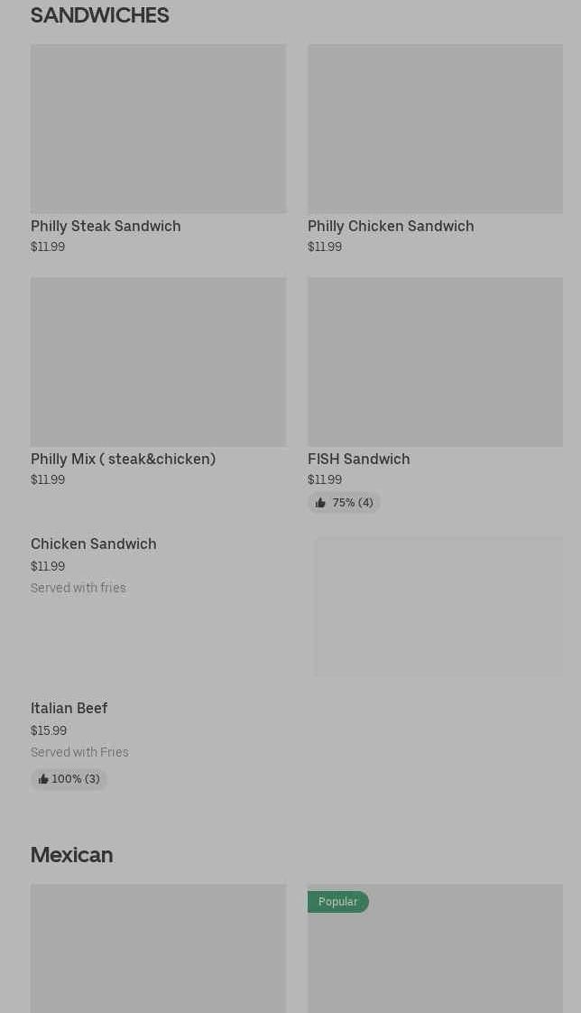
Task: Click the Italian Beef $15.99 price
Action: coord(49,730)
